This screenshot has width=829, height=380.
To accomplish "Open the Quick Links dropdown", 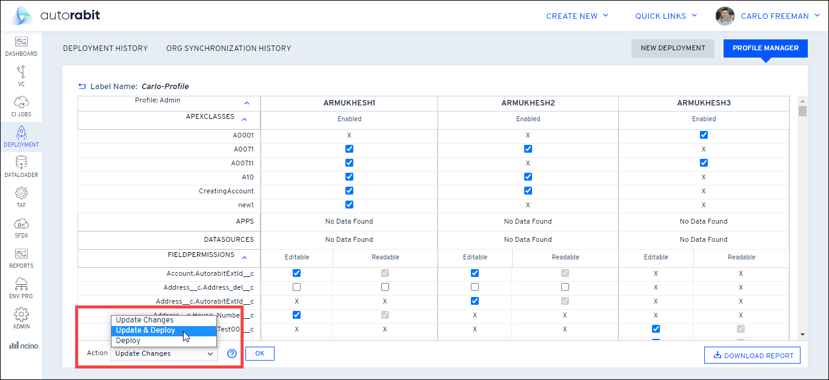I will coord(665,16).
